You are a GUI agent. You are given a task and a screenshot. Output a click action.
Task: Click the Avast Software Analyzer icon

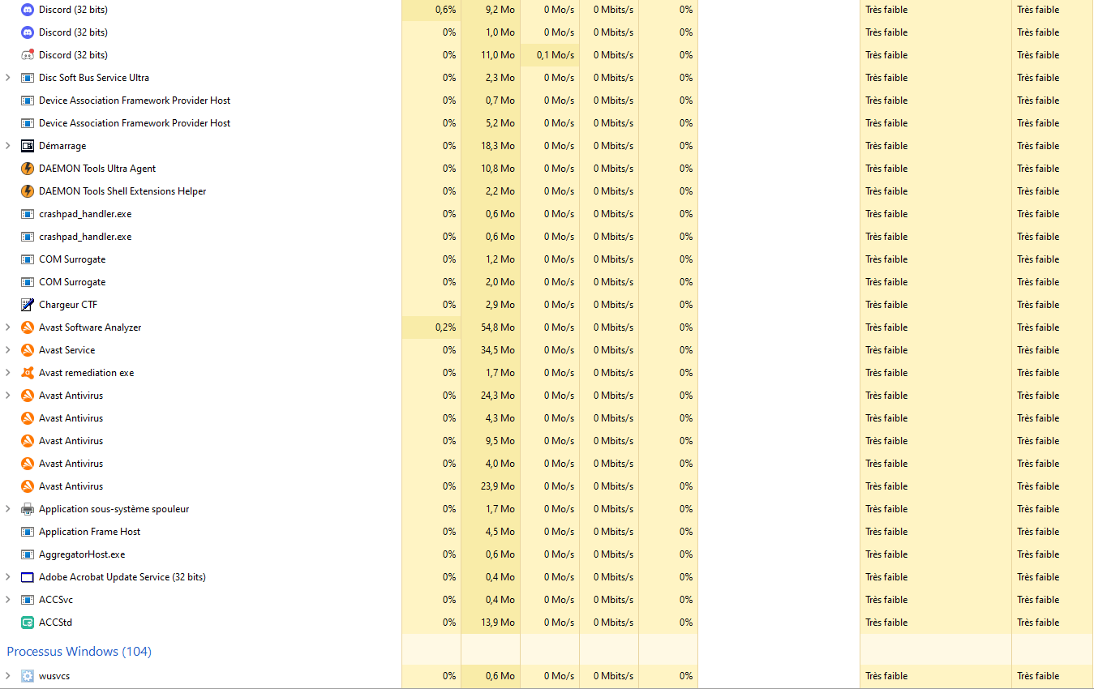(28, 327)
